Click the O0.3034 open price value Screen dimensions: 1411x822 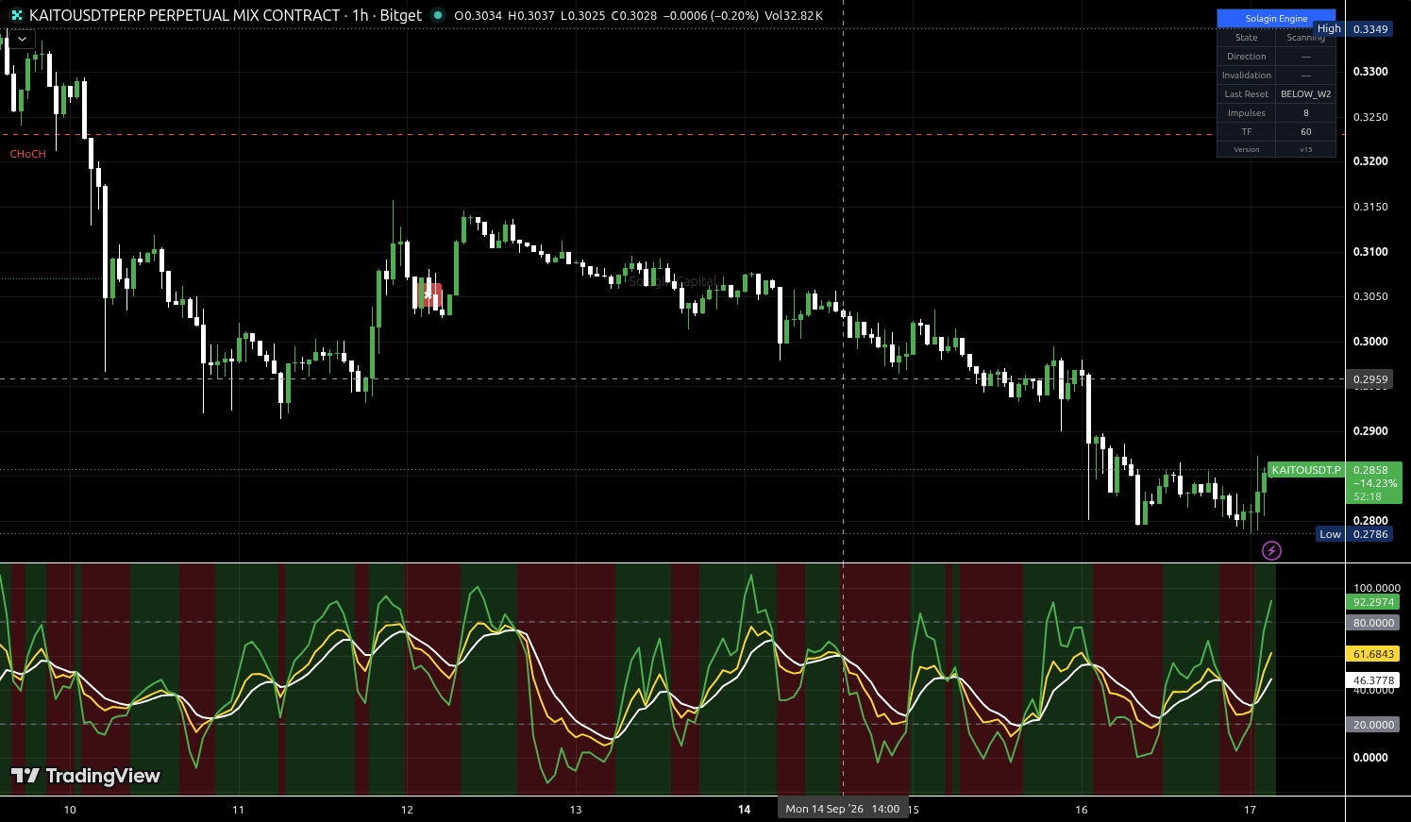[478, 15]
